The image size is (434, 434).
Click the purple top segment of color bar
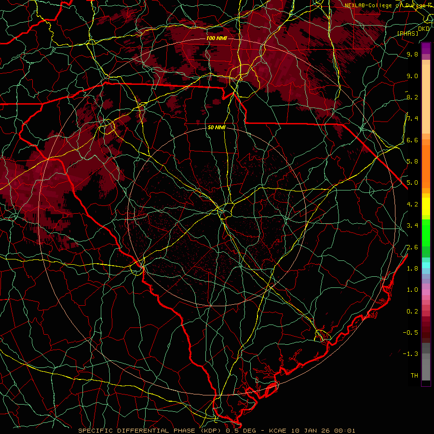pyautogui.click(x=426, y=48)
